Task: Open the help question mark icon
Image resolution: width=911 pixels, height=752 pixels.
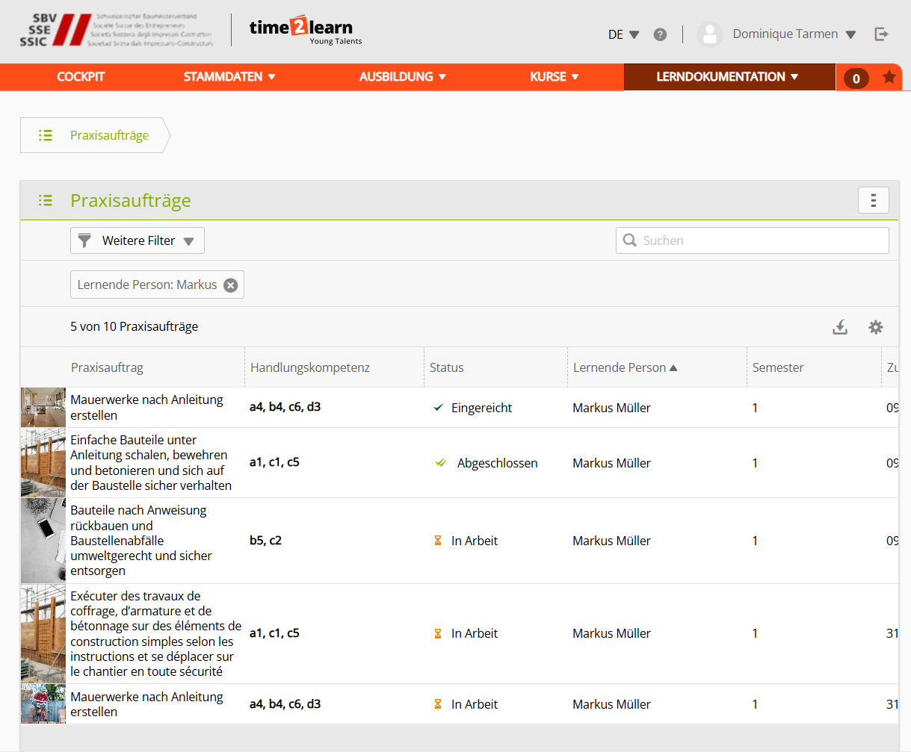Action: (660, 34)
